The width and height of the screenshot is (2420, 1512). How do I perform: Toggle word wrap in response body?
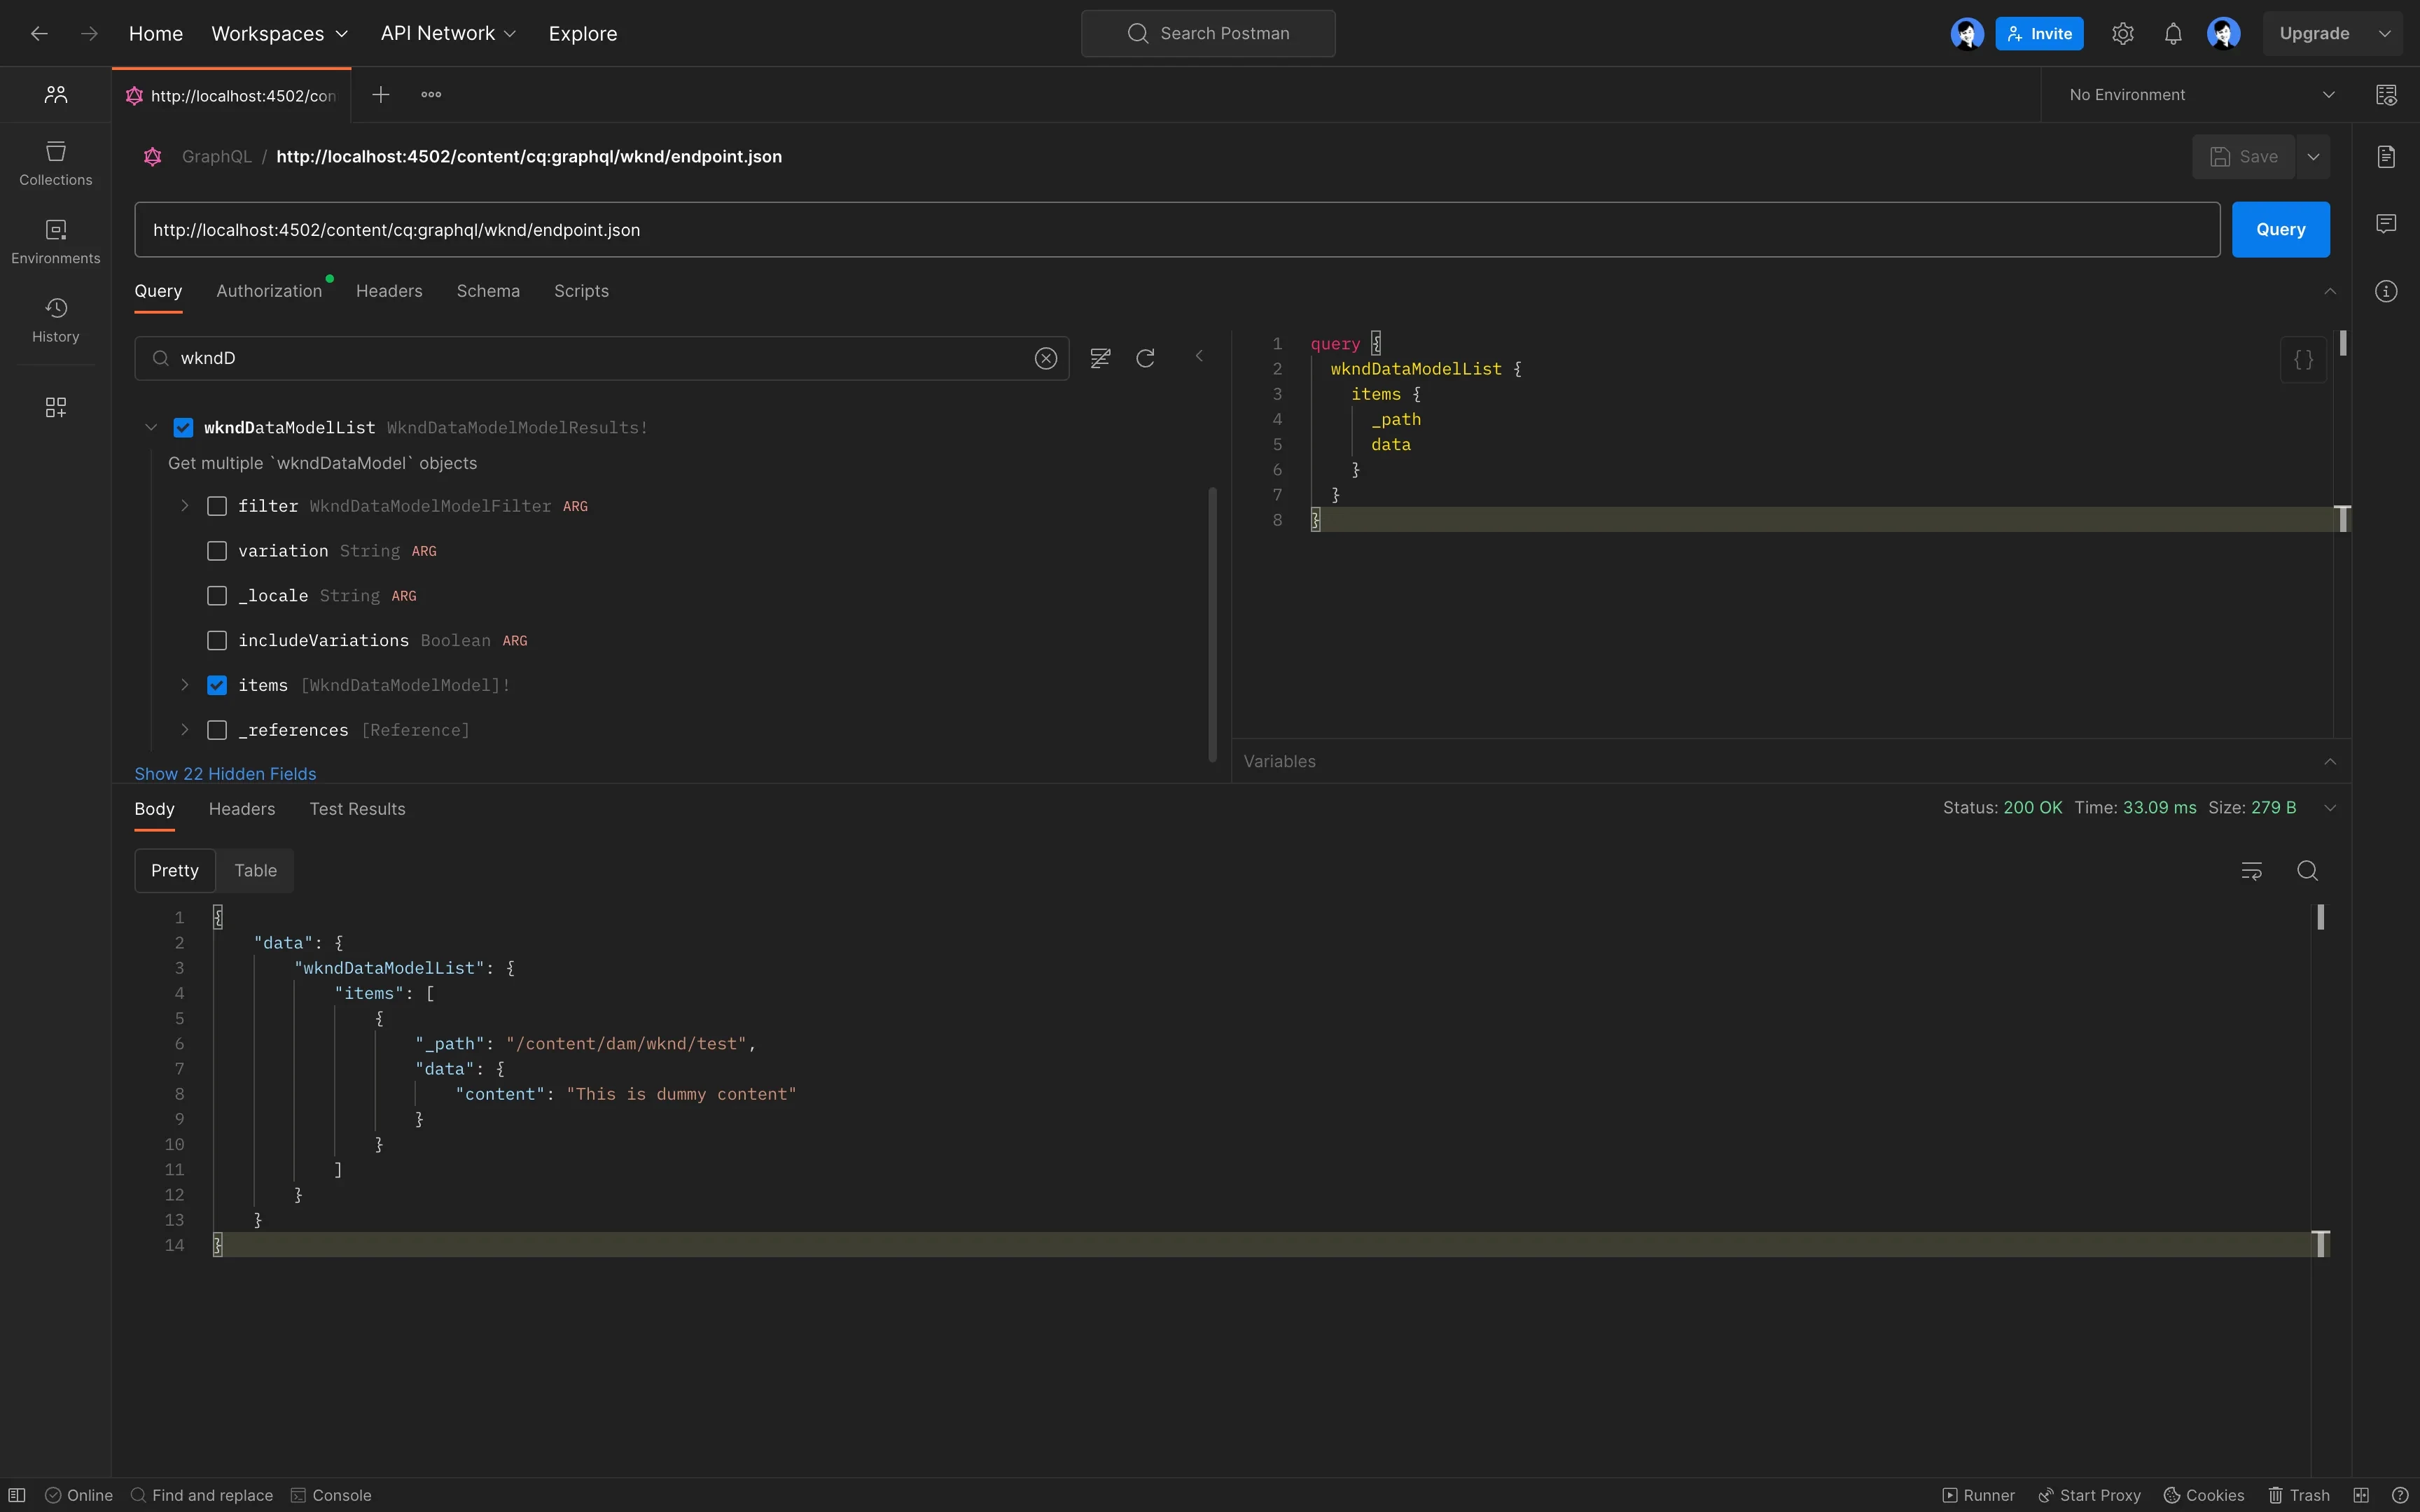[x=2251, y=871]
